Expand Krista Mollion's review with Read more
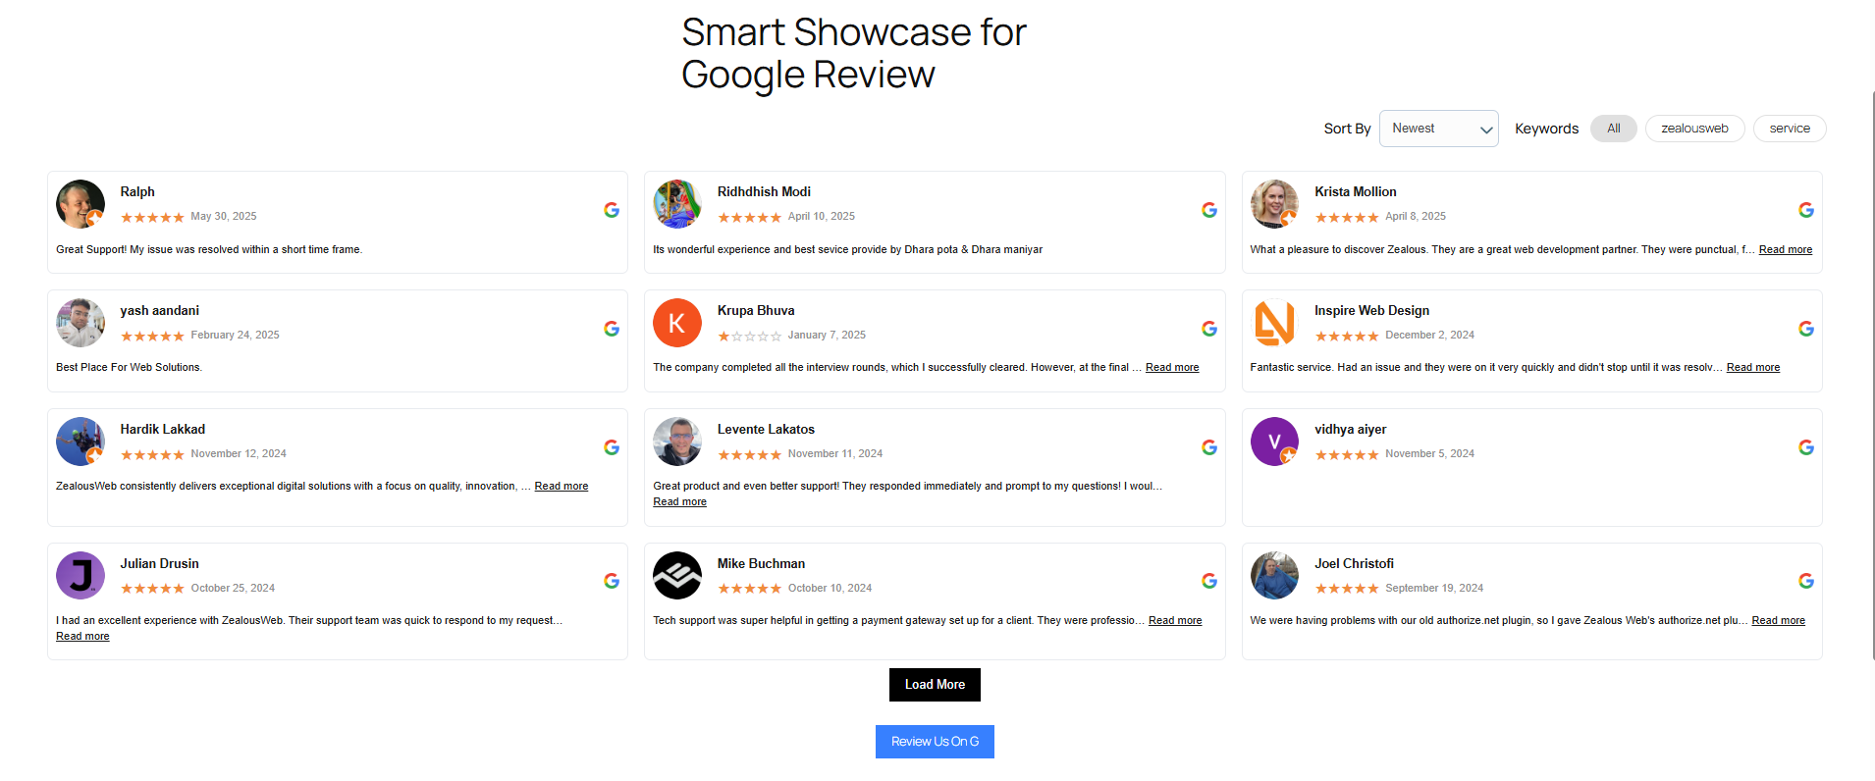 pos(1786,250)
